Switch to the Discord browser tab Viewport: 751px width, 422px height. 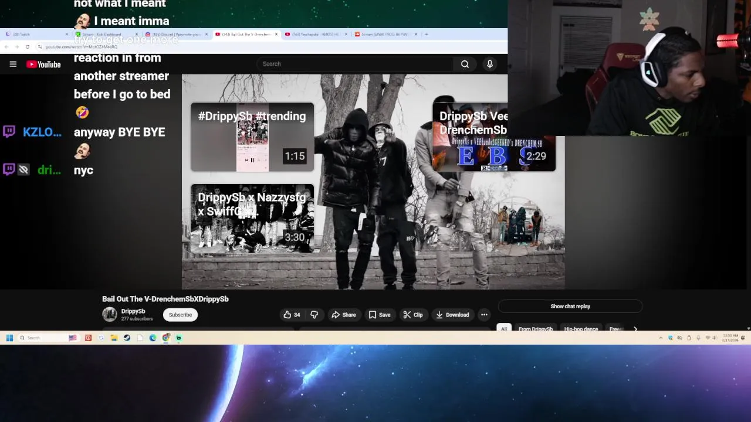click(x=175, y=34)
